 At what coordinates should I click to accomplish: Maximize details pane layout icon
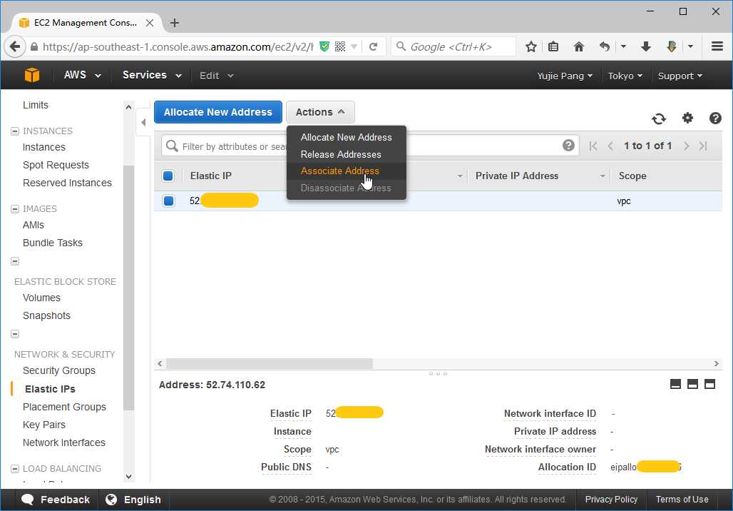[x=709, y=384]
